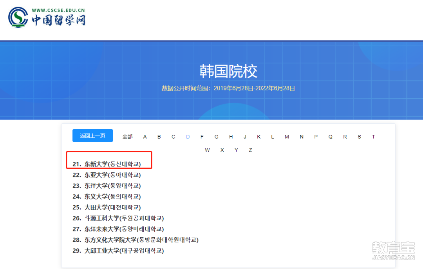Open entry 22 东亚大学
This screenshot has width=423, height=269.
tap(107, 175)
